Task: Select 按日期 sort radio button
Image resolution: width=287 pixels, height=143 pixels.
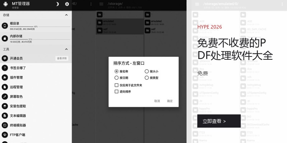Action: (x=116, y=78)
